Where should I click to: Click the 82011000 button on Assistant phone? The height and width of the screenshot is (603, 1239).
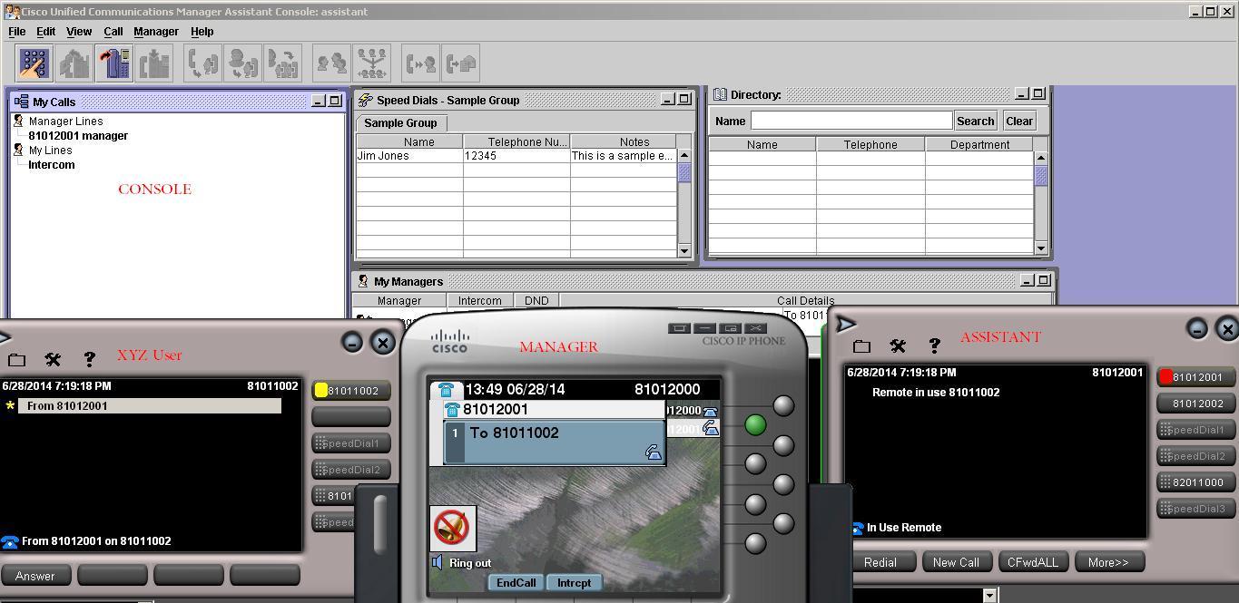tap(1196, 482)
